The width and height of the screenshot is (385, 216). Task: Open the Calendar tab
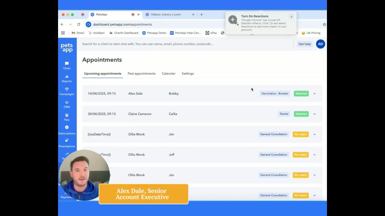coord(168,73)
